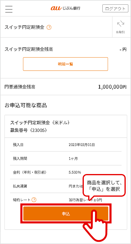The height and width of the screenshot is (244, 131).
Task: Click the 払戻通貨 row label
Action: click(20, 186)
